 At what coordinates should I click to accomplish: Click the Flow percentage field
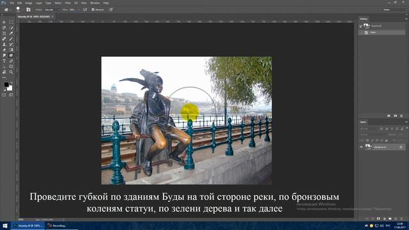pos(73,10)
